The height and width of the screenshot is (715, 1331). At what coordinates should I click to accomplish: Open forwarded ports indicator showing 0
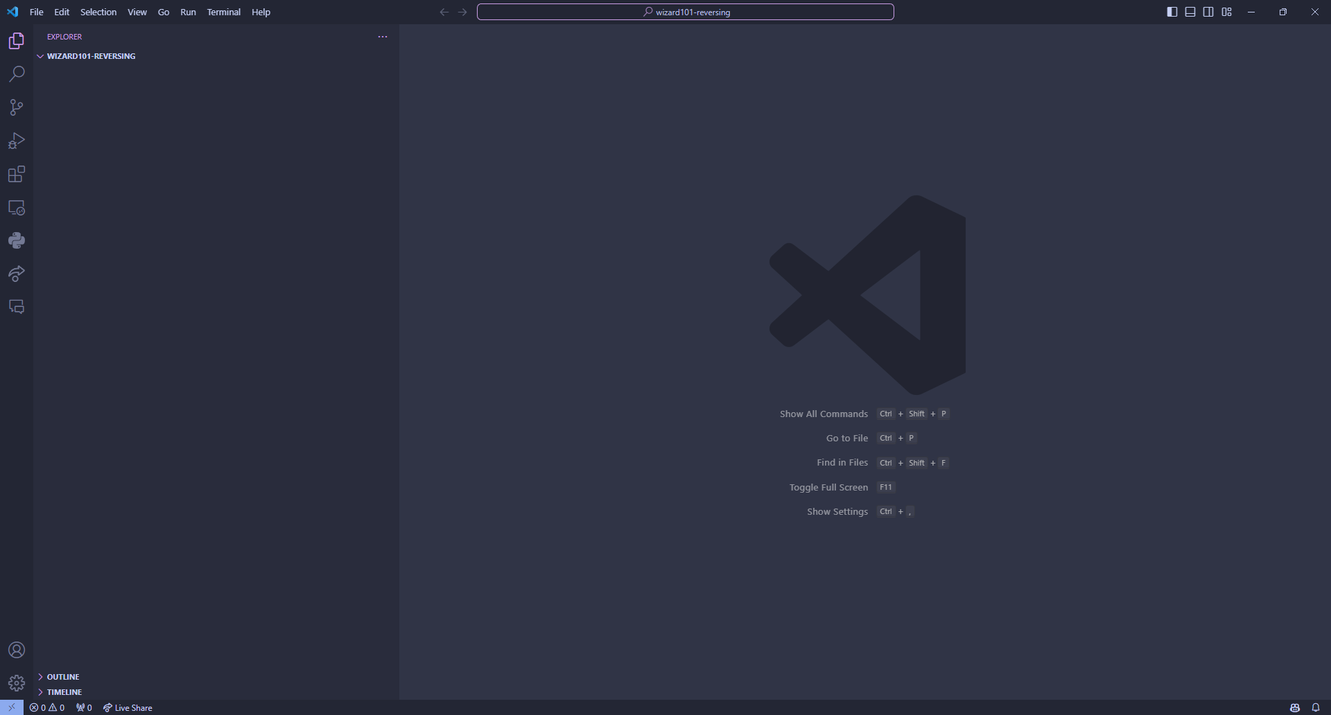(84, 707)
